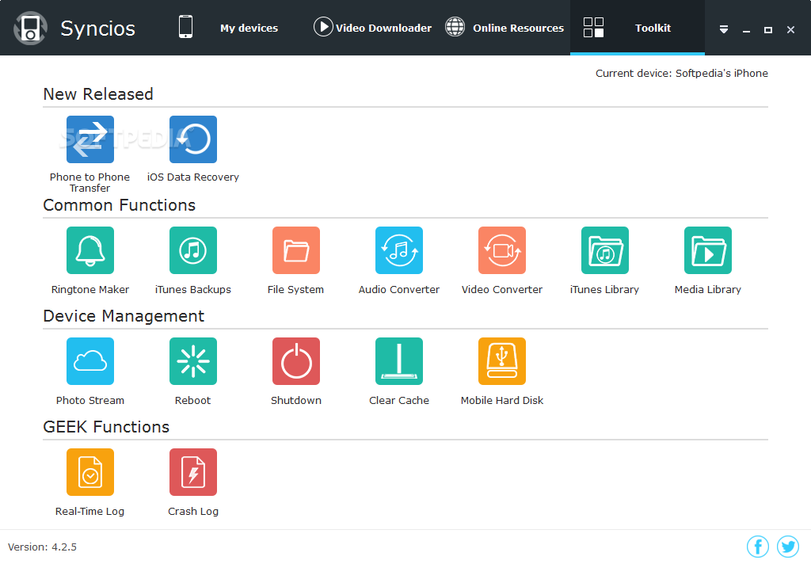Open the title bar dropdown menu arrow
Image resolution: width=811 pixels, height=564 pixels.
click(724, 29)
